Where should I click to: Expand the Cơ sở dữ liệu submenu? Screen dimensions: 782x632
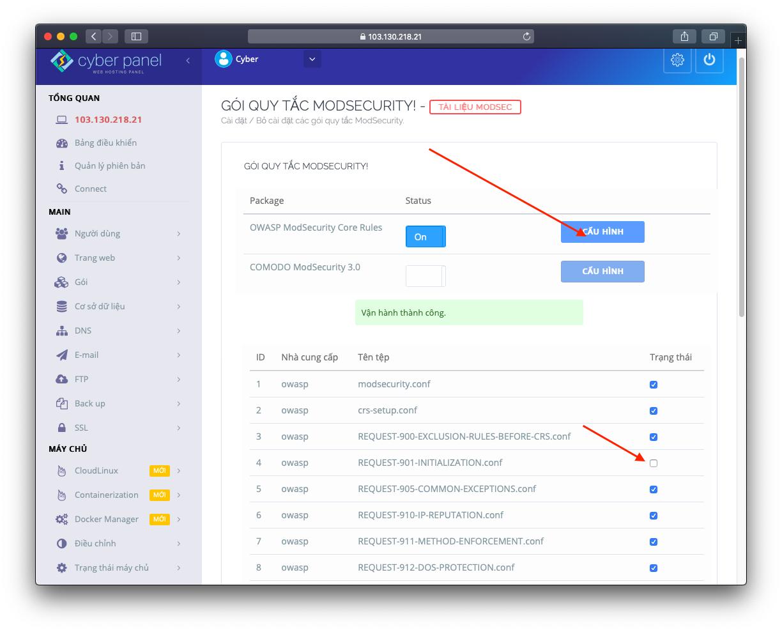tap(179, 307)
